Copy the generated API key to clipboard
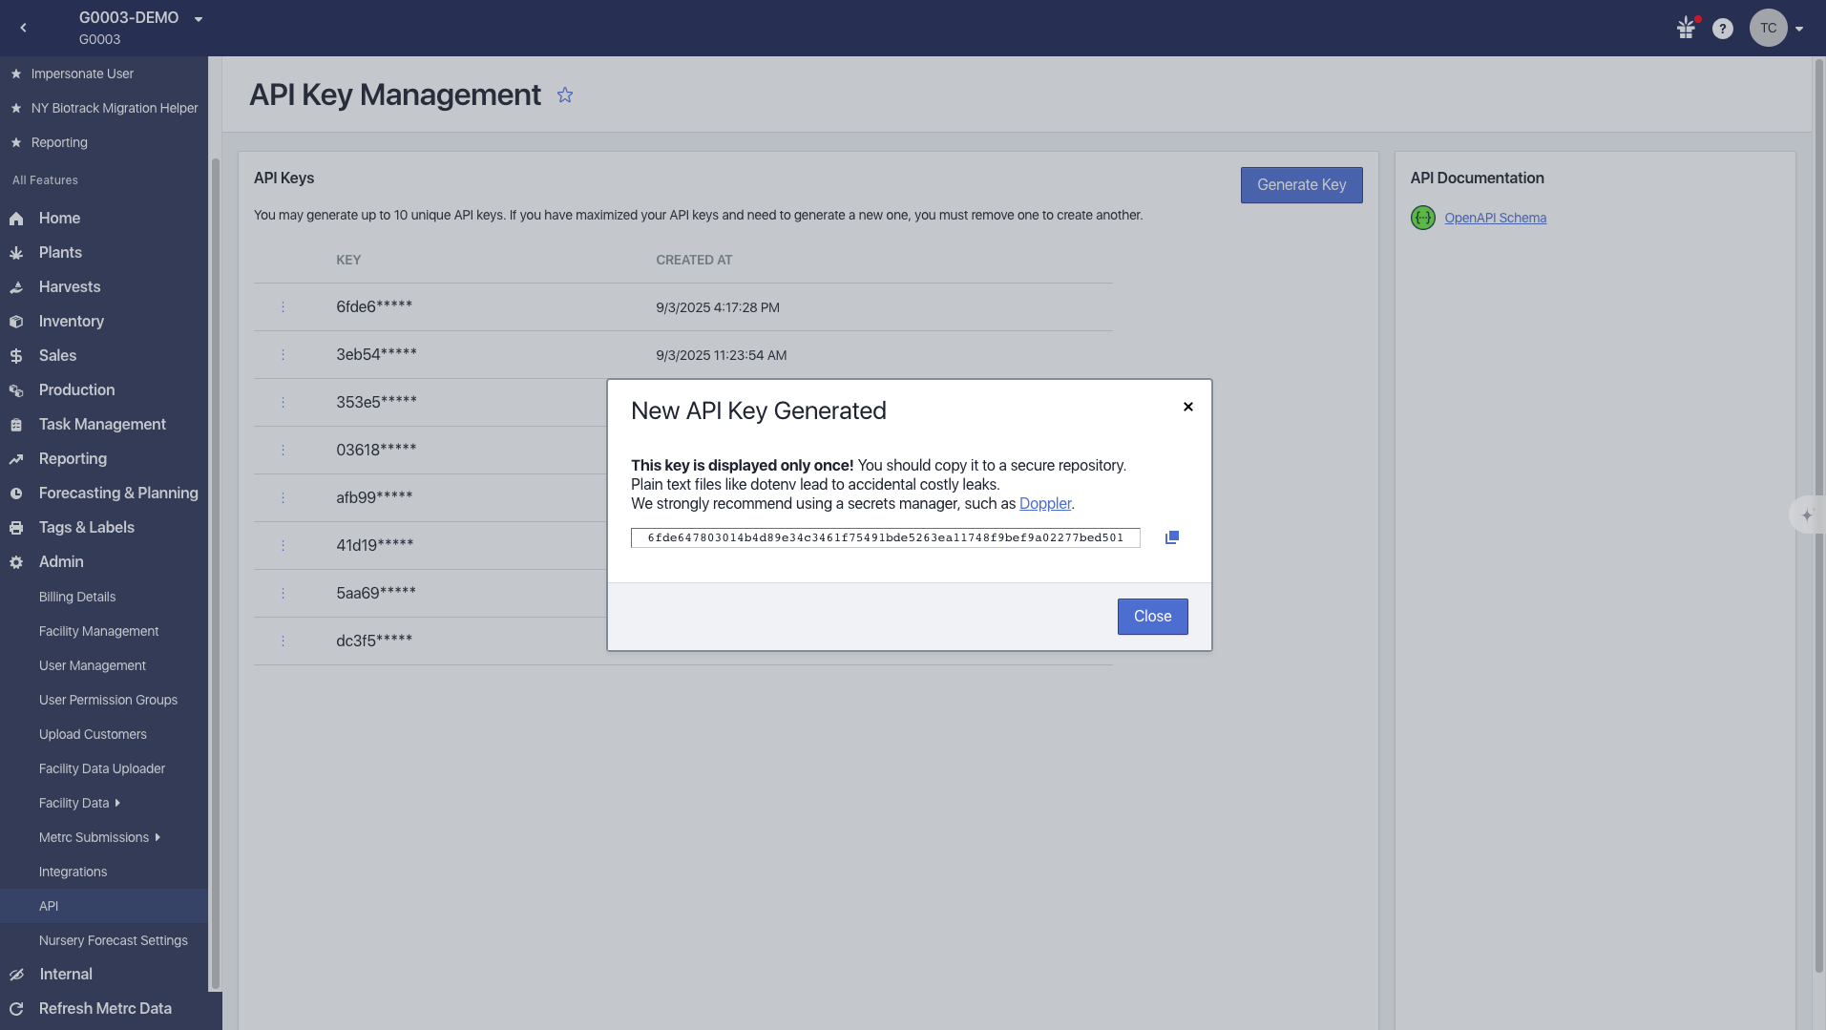1826x1030 pixels. 1172,537
